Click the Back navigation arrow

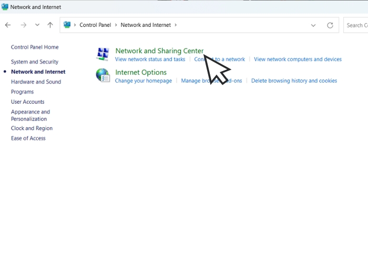coord(8,25)
